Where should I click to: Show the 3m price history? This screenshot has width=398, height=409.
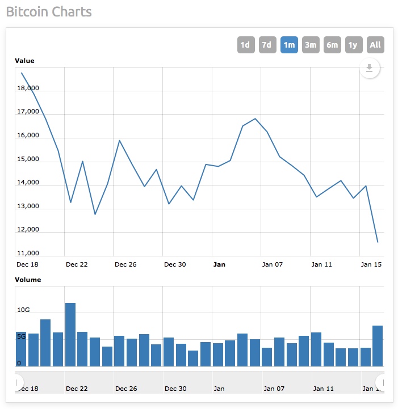311,45
